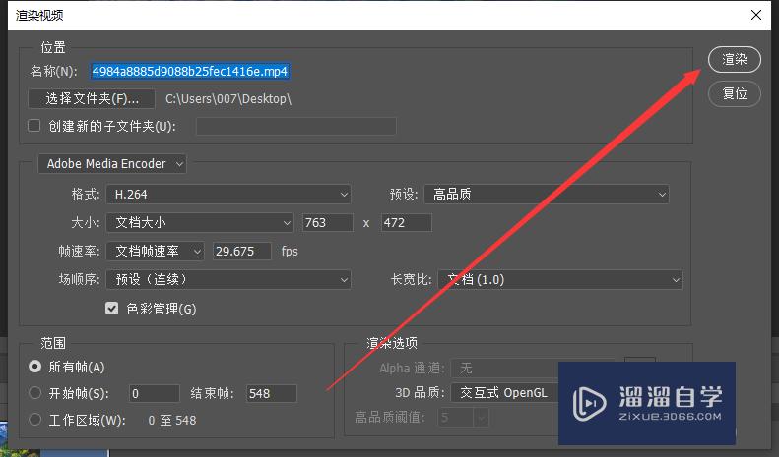Screen dimensions: 779x457
Task: Click the width field showing 763
Action: coord(327,222)
